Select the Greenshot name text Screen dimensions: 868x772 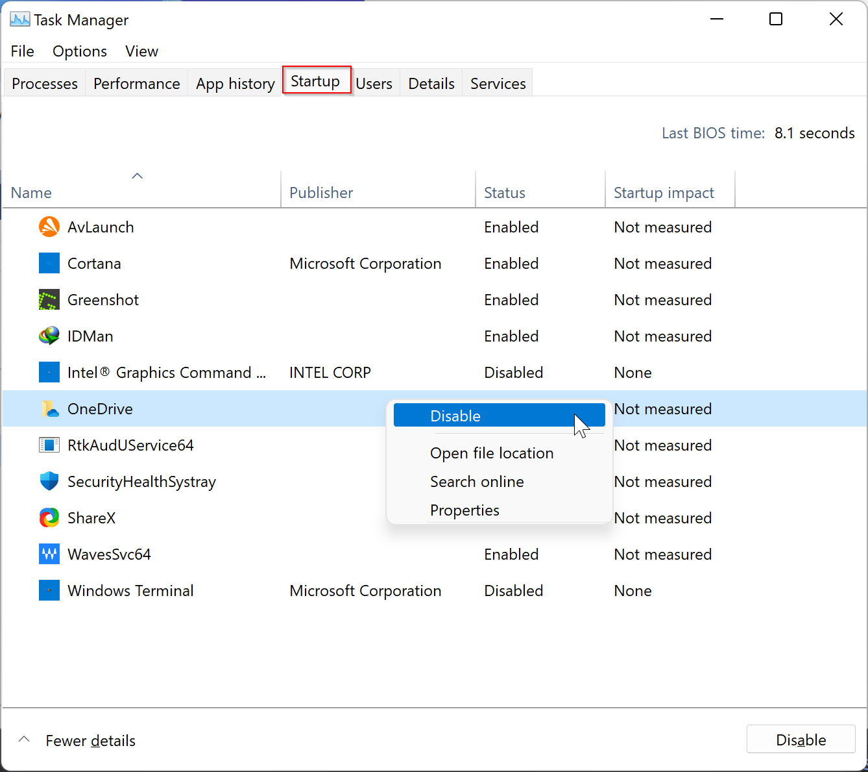pyautogui.click(x=103, y=300)
